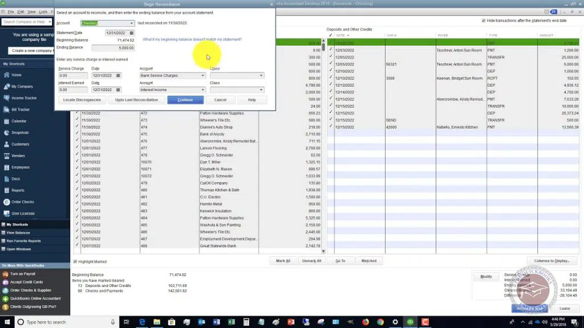The image size is (584, 328).
Task: Toggle cleared mark for Natiello, Ernesto deposit
Action: click(331, 127)
